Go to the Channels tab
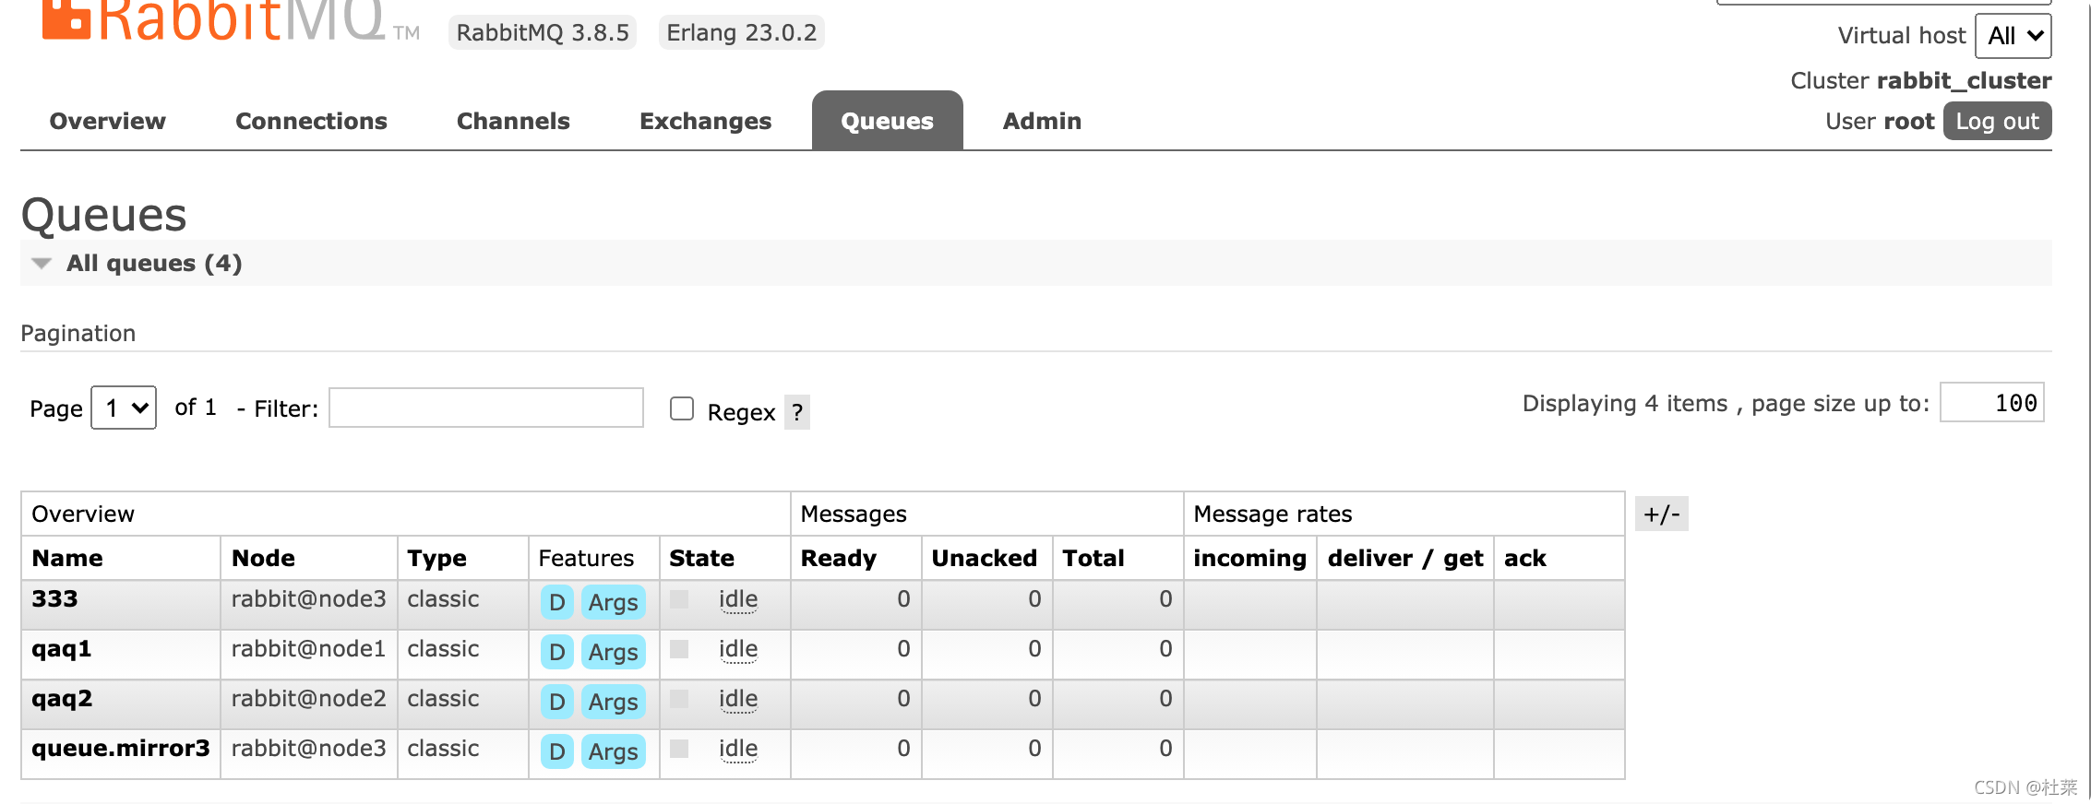2091x804 pixels. pos(513,121)
